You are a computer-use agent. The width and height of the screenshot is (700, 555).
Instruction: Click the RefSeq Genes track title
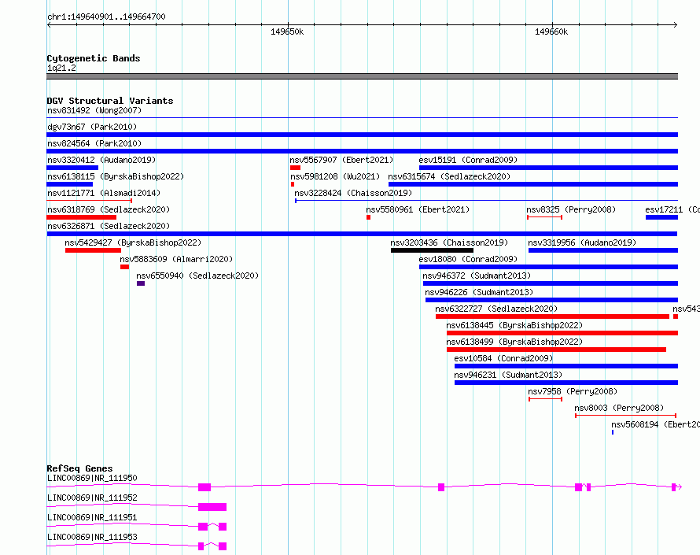pos(79,468)
